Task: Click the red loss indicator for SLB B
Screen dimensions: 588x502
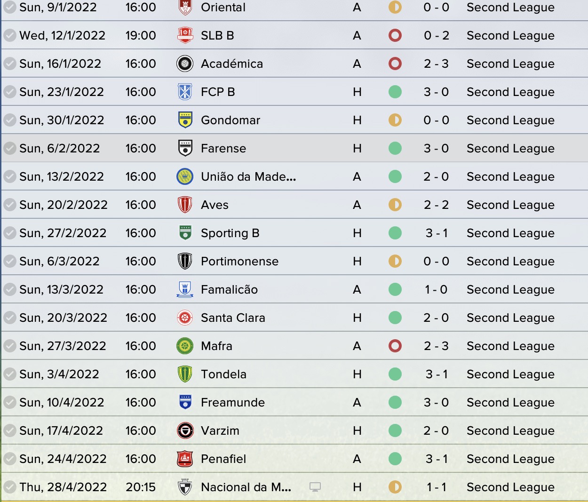Action: pos(395,35)
